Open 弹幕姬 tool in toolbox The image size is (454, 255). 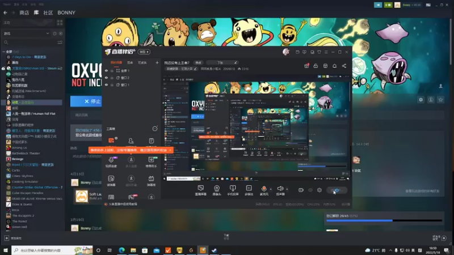[x=151, y=181]
